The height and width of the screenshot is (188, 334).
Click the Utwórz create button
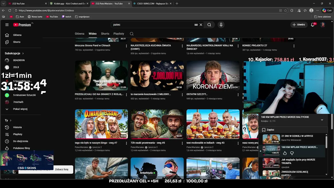pos(299,25)
